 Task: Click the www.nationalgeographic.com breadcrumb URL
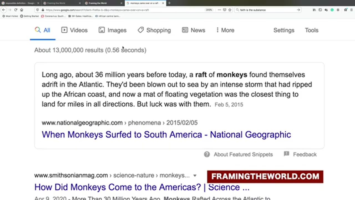[x=82, y=122]
